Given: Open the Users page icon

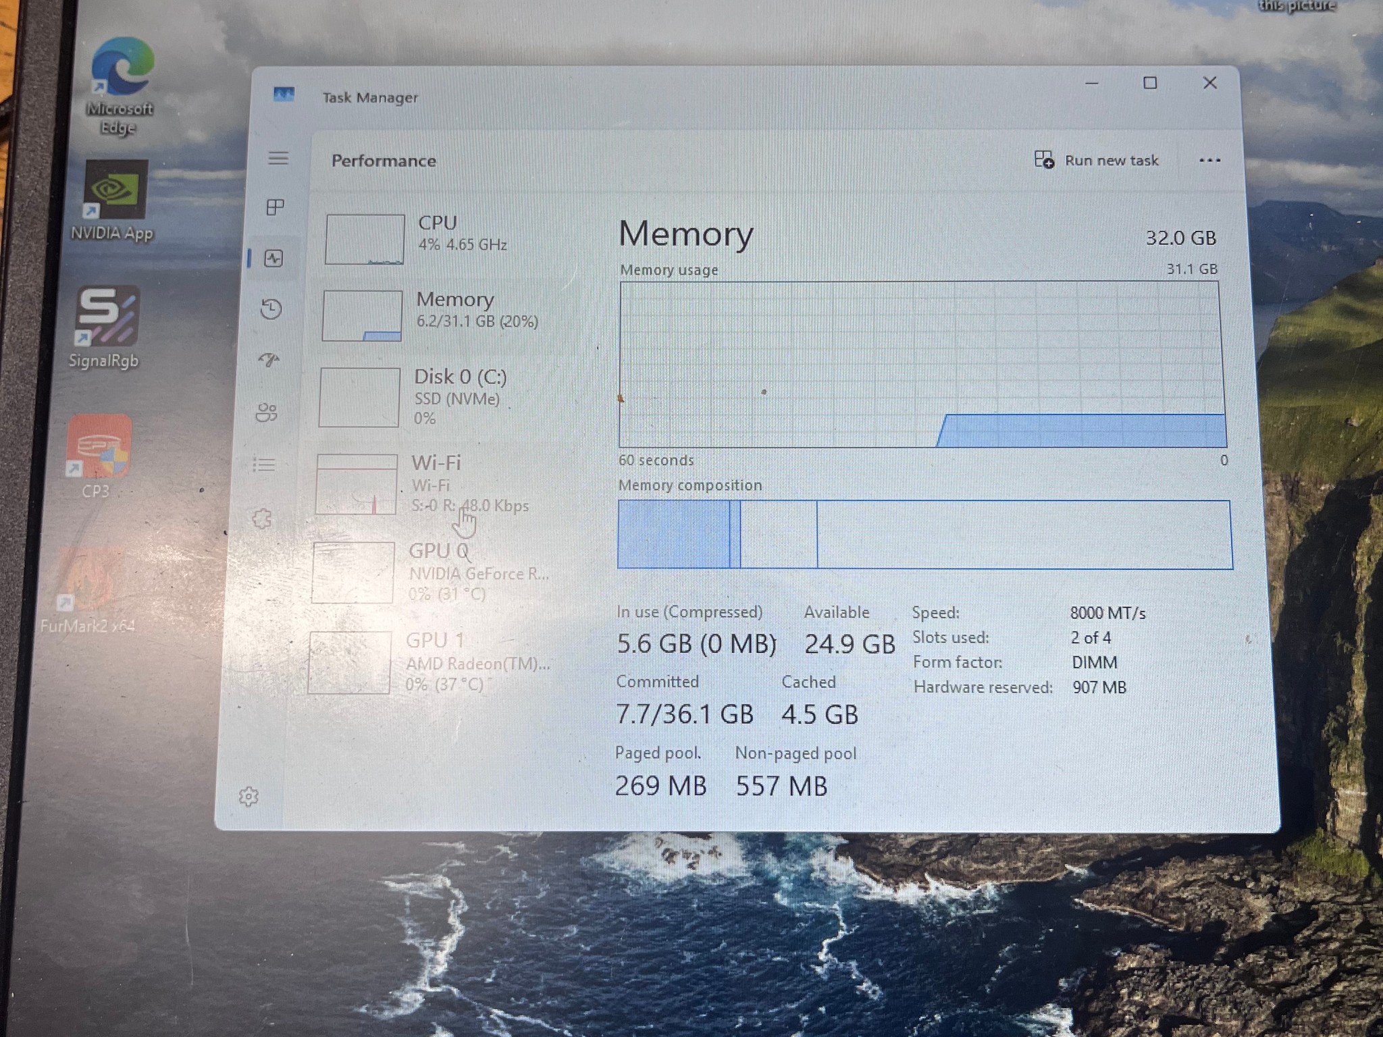Looking at the screenshot, I should click(266, 413).
